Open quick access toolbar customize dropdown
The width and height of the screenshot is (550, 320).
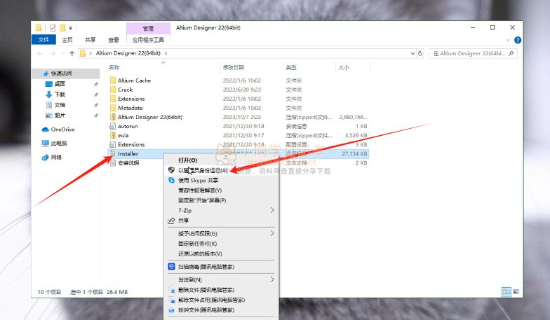(70, 28)
